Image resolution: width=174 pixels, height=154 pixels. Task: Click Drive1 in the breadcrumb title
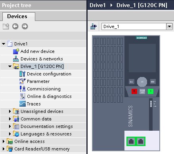coord(98,5)
